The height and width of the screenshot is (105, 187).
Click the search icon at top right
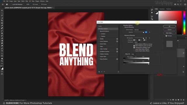click(x=178, y=4)
